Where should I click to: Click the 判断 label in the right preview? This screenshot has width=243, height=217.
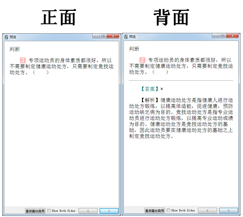click(134, 49)
